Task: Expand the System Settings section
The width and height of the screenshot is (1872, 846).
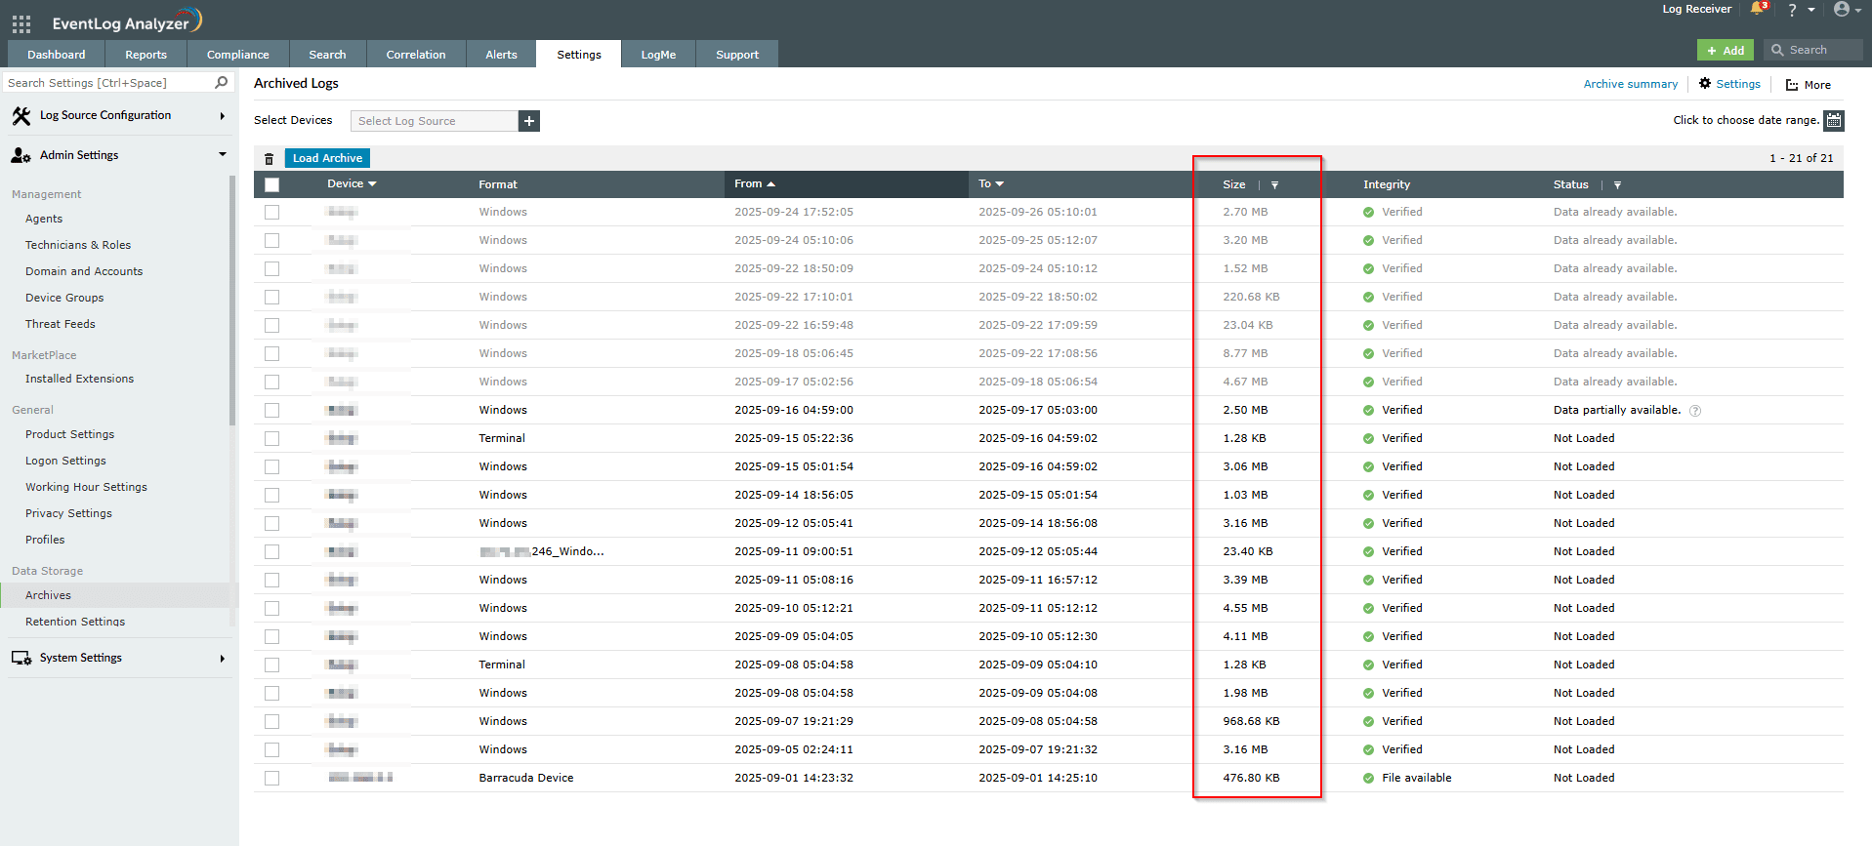Action: coord(117,658)
